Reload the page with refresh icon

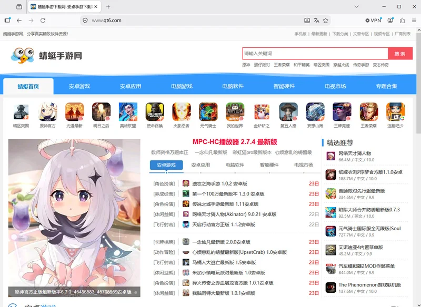tap(43, 21)
